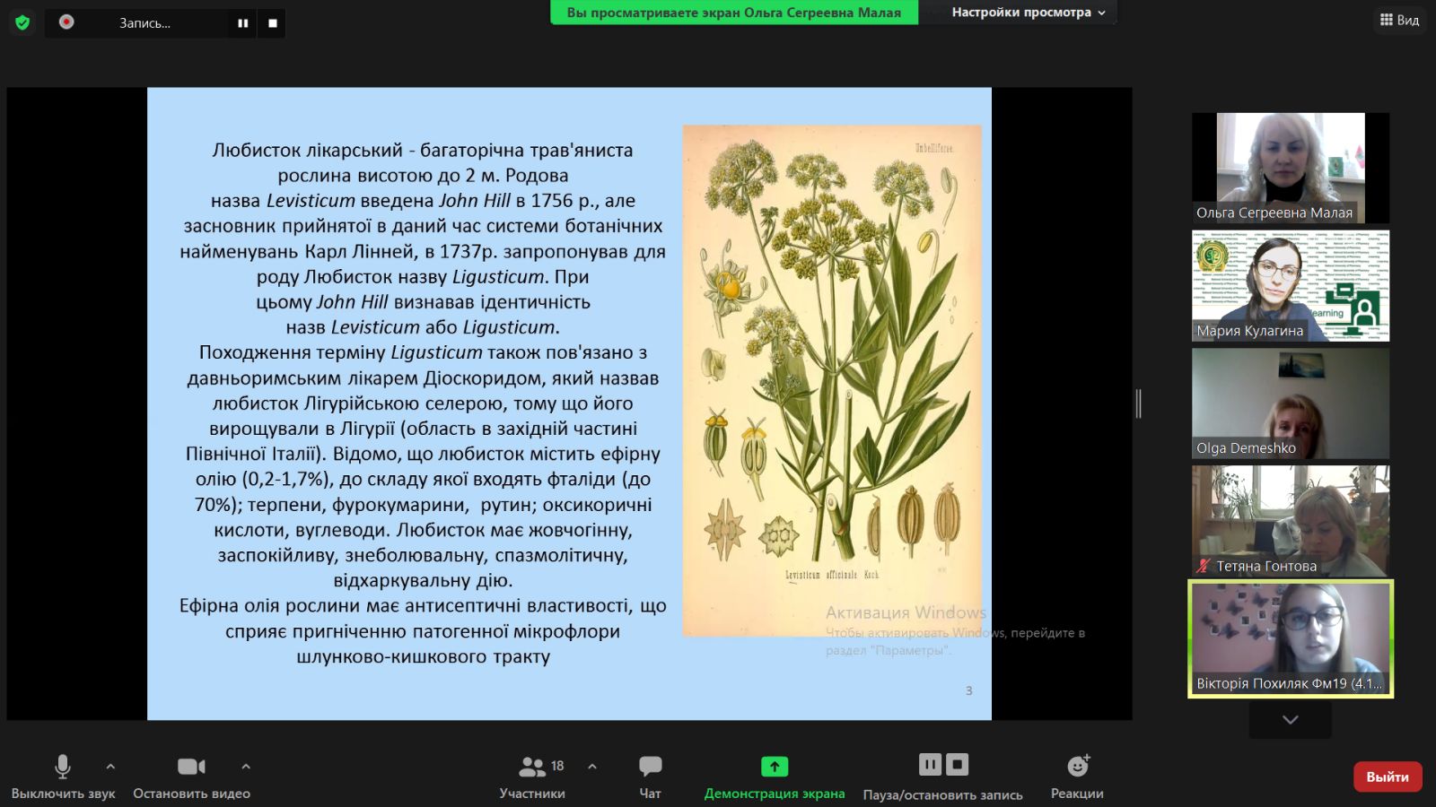Click the Levisticum officinale botanical illustration
Image resolution: width=1436 pixels, height=807 pixels.
click(832, 380)
